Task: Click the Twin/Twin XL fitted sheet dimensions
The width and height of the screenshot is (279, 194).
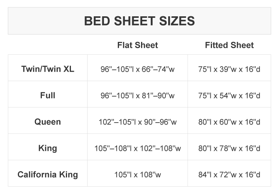Action: point(229,70)
